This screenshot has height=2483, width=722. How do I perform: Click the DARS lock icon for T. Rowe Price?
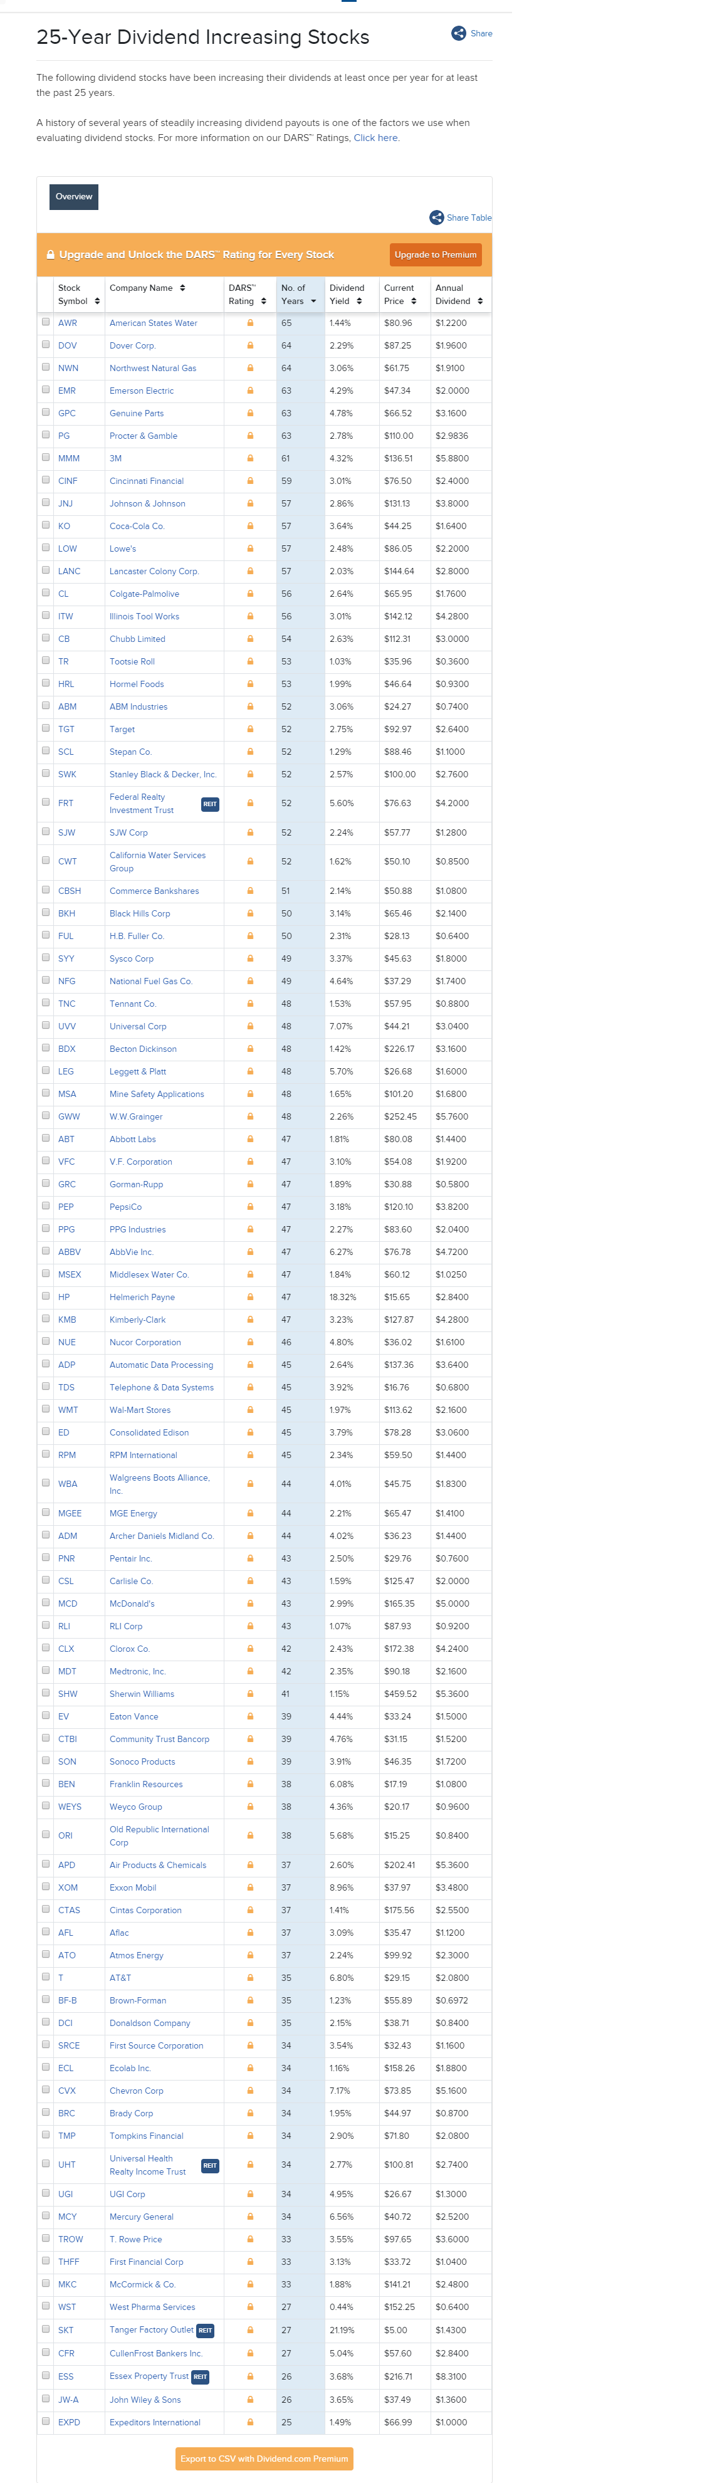coord(249,2239)
